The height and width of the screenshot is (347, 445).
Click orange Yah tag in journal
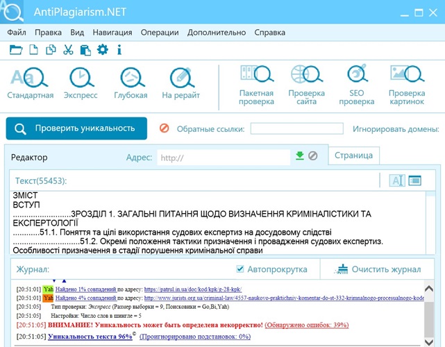point(48,298)
